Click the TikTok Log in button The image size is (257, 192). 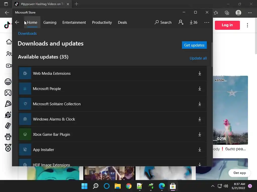tap(227, 25)
